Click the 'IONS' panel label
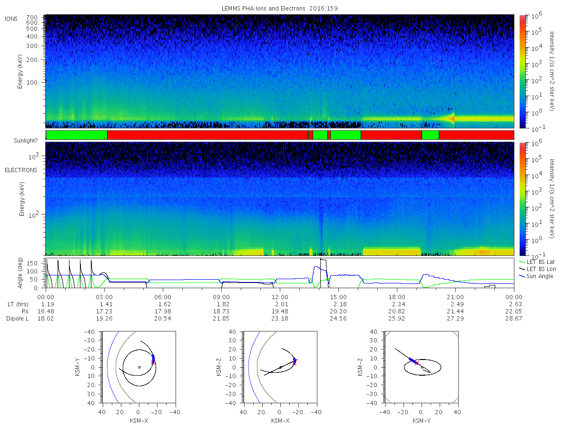 pos(12,19)
